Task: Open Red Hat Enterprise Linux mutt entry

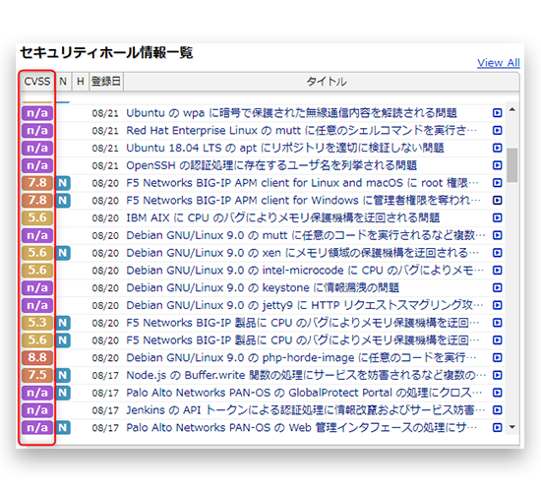Action: coord(302,131)
